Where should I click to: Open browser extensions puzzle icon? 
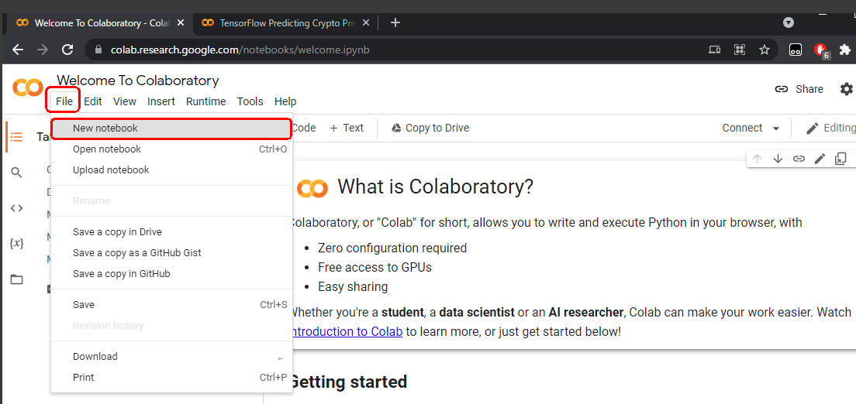click(845, 50)
